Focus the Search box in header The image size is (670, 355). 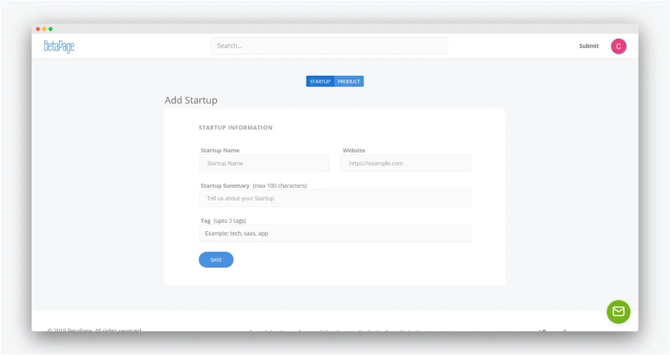(x=329, y=46)
